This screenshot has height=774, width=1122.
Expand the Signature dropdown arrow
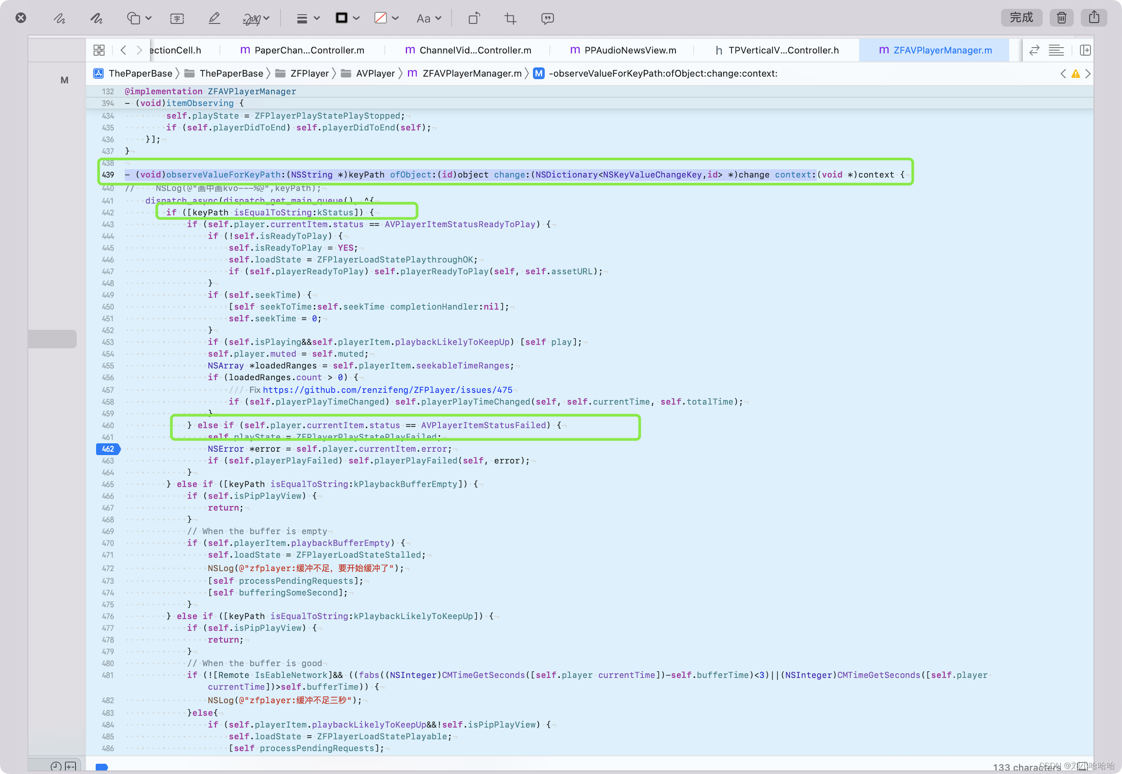click(x=266, y=19)
